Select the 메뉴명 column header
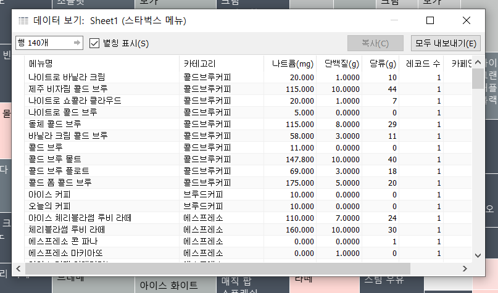Image resolution: width=498 pixels, height=293 pixels. click(102, 64)
